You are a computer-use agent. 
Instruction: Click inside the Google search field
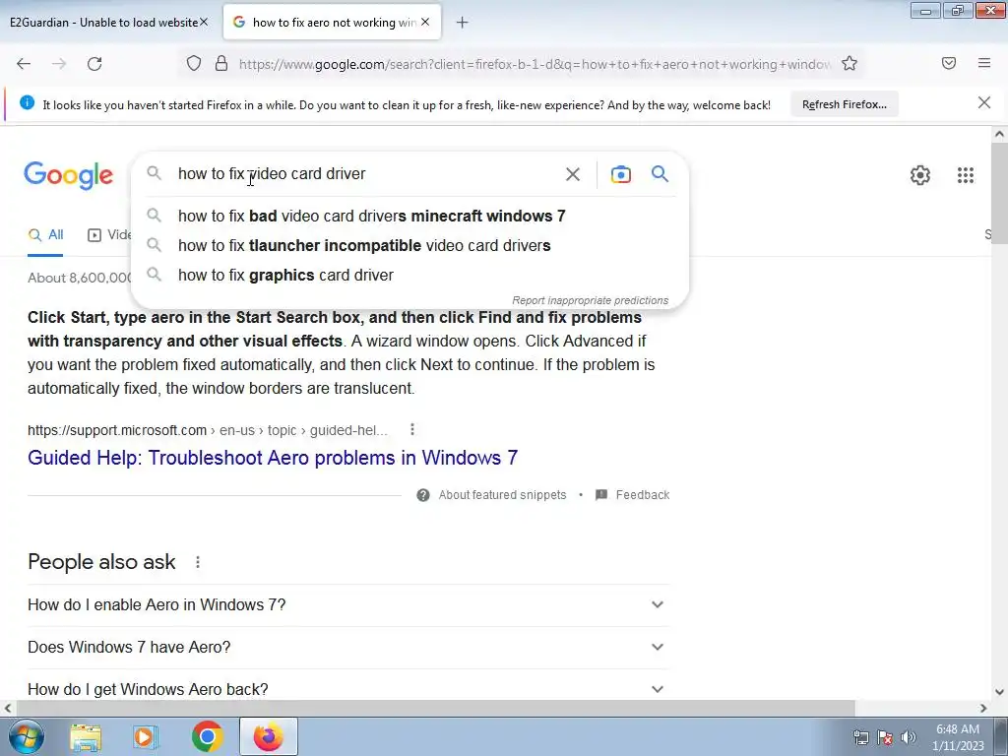(366, 173)
